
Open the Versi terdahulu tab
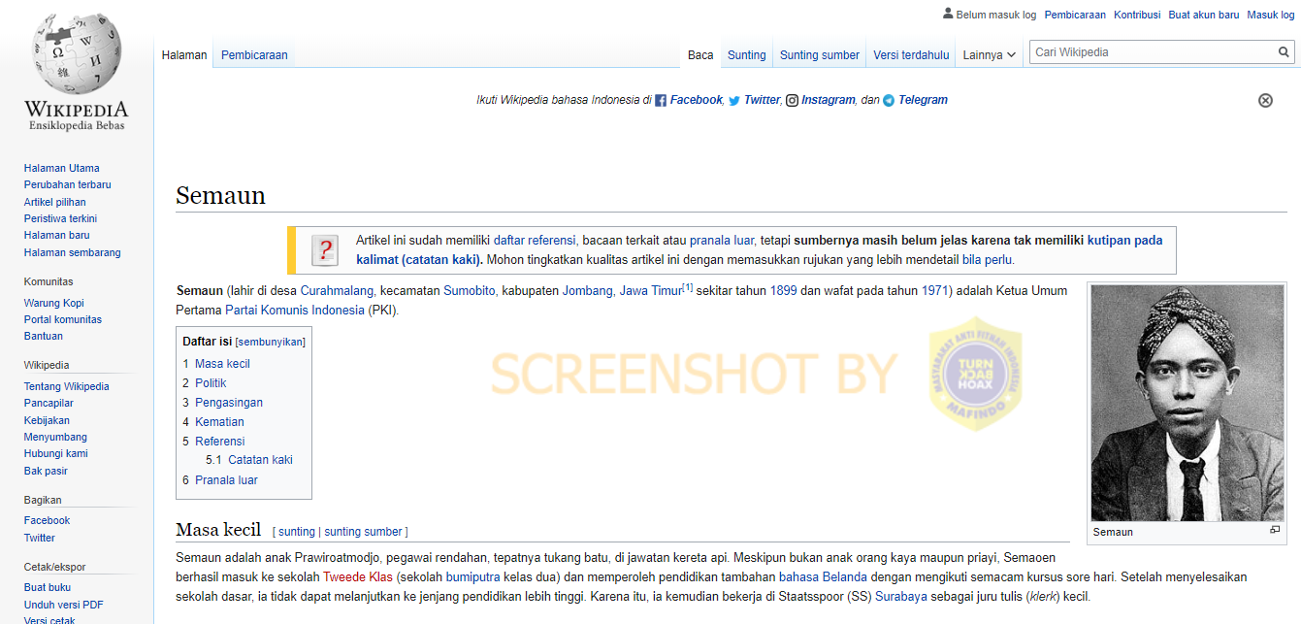click(x=911, y=55)
